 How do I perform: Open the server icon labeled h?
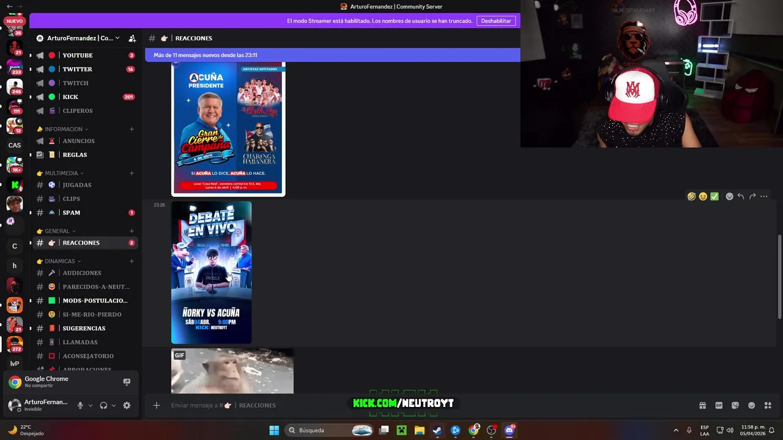[x=15, y=266]
